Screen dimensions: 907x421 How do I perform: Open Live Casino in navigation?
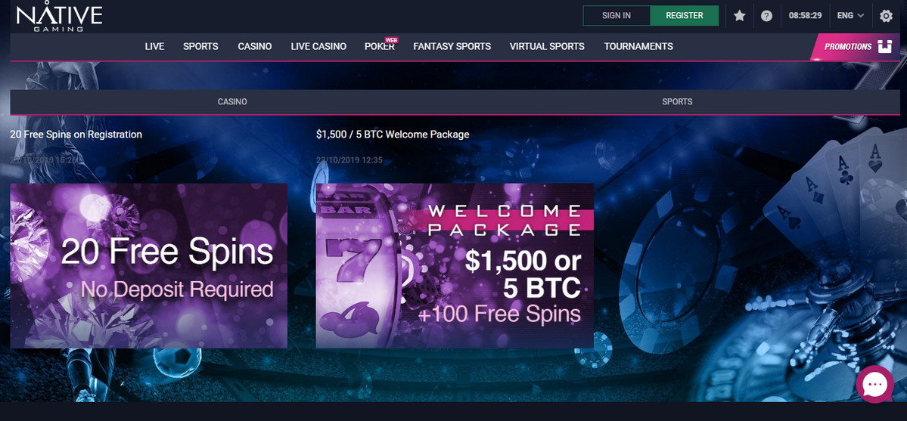318,46
